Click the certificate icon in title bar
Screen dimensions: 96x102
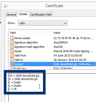point(6,6)
